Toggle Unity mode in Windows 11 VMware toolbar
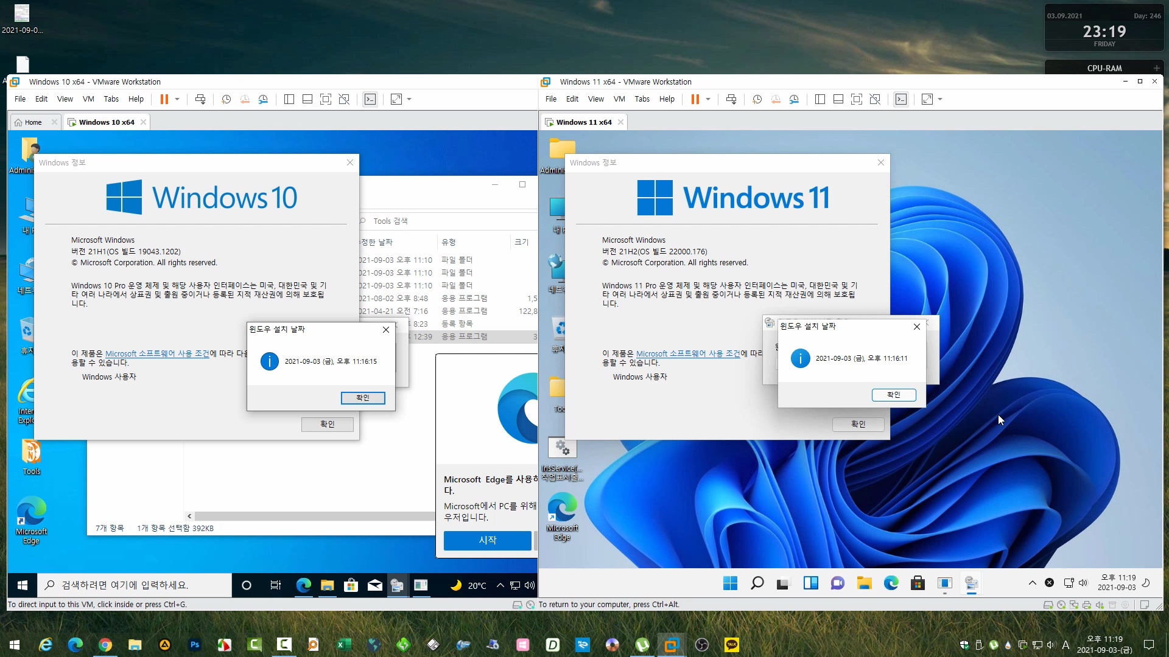Viewport: 1169px width, 657px height. tap(875, 99)
